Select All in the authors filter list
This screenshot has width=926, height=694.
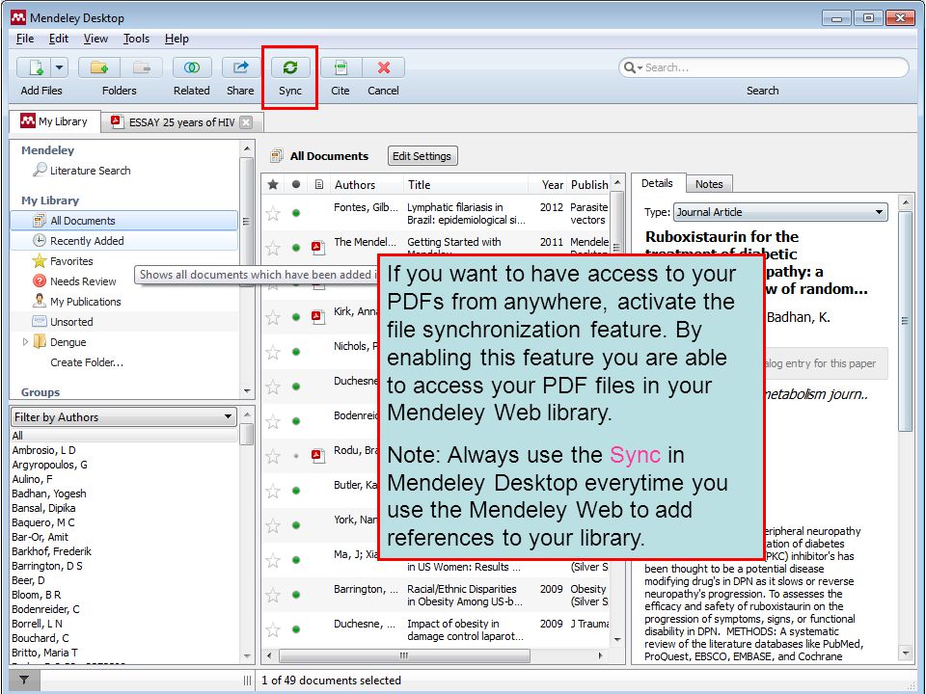[124, 436]
